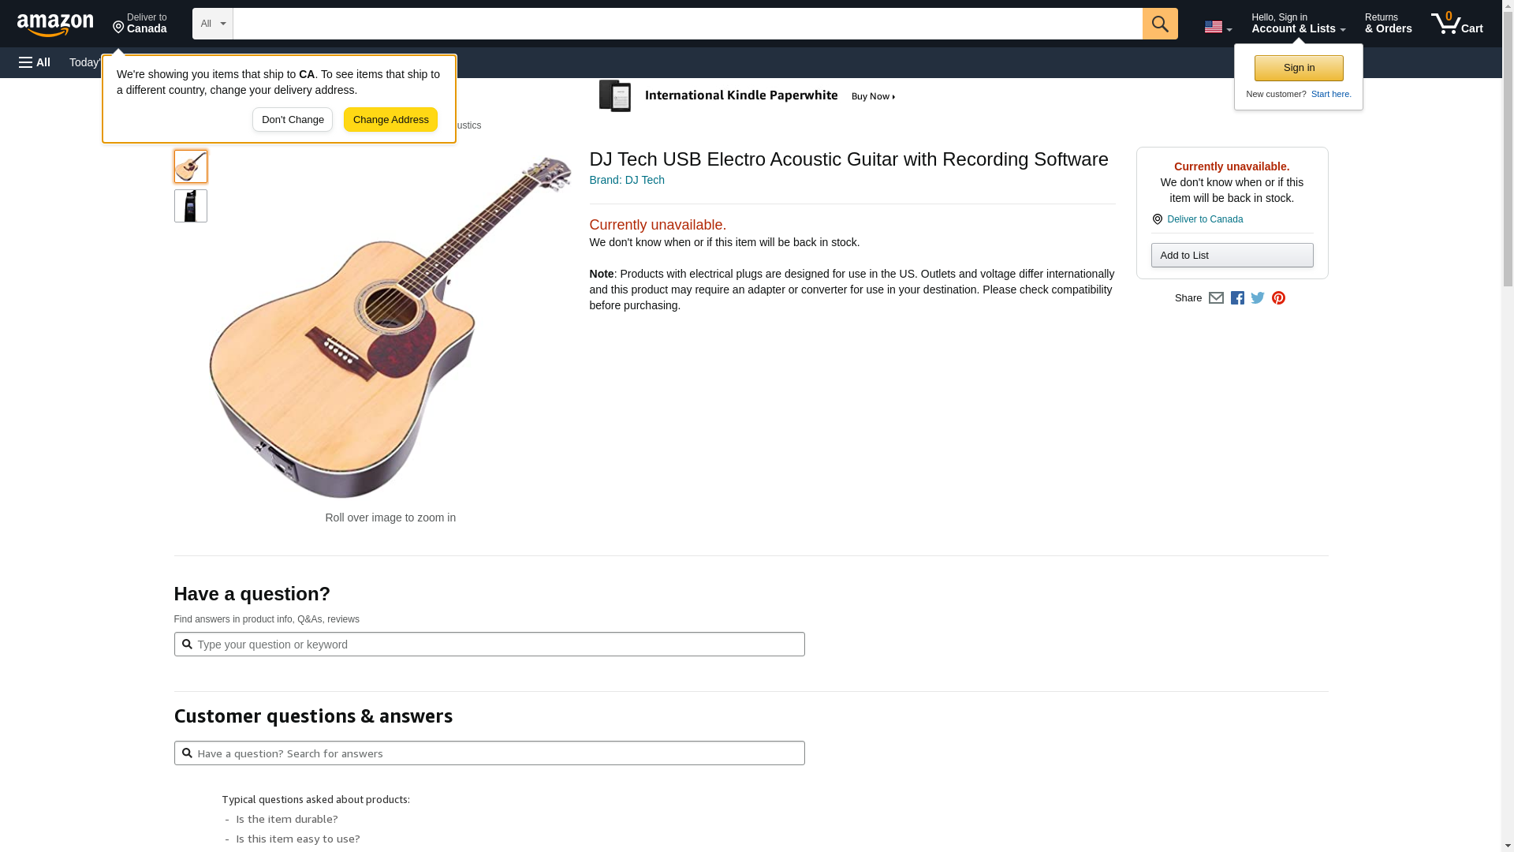Viewport: 1514px width, 852px height.
Task: Share the product on Pinterest
Action: pos(1278,298)
